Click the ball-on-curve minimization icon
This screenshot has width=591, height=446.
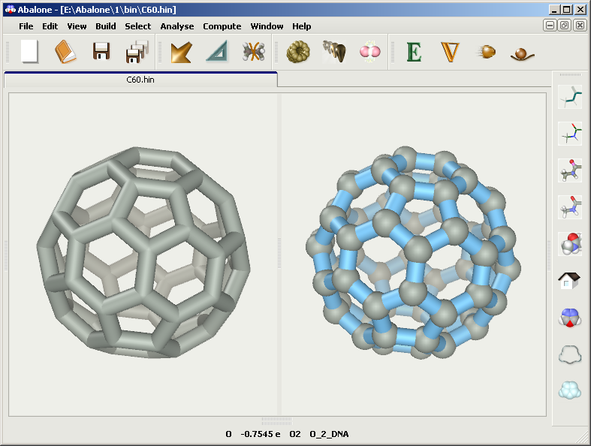(523, 54)
